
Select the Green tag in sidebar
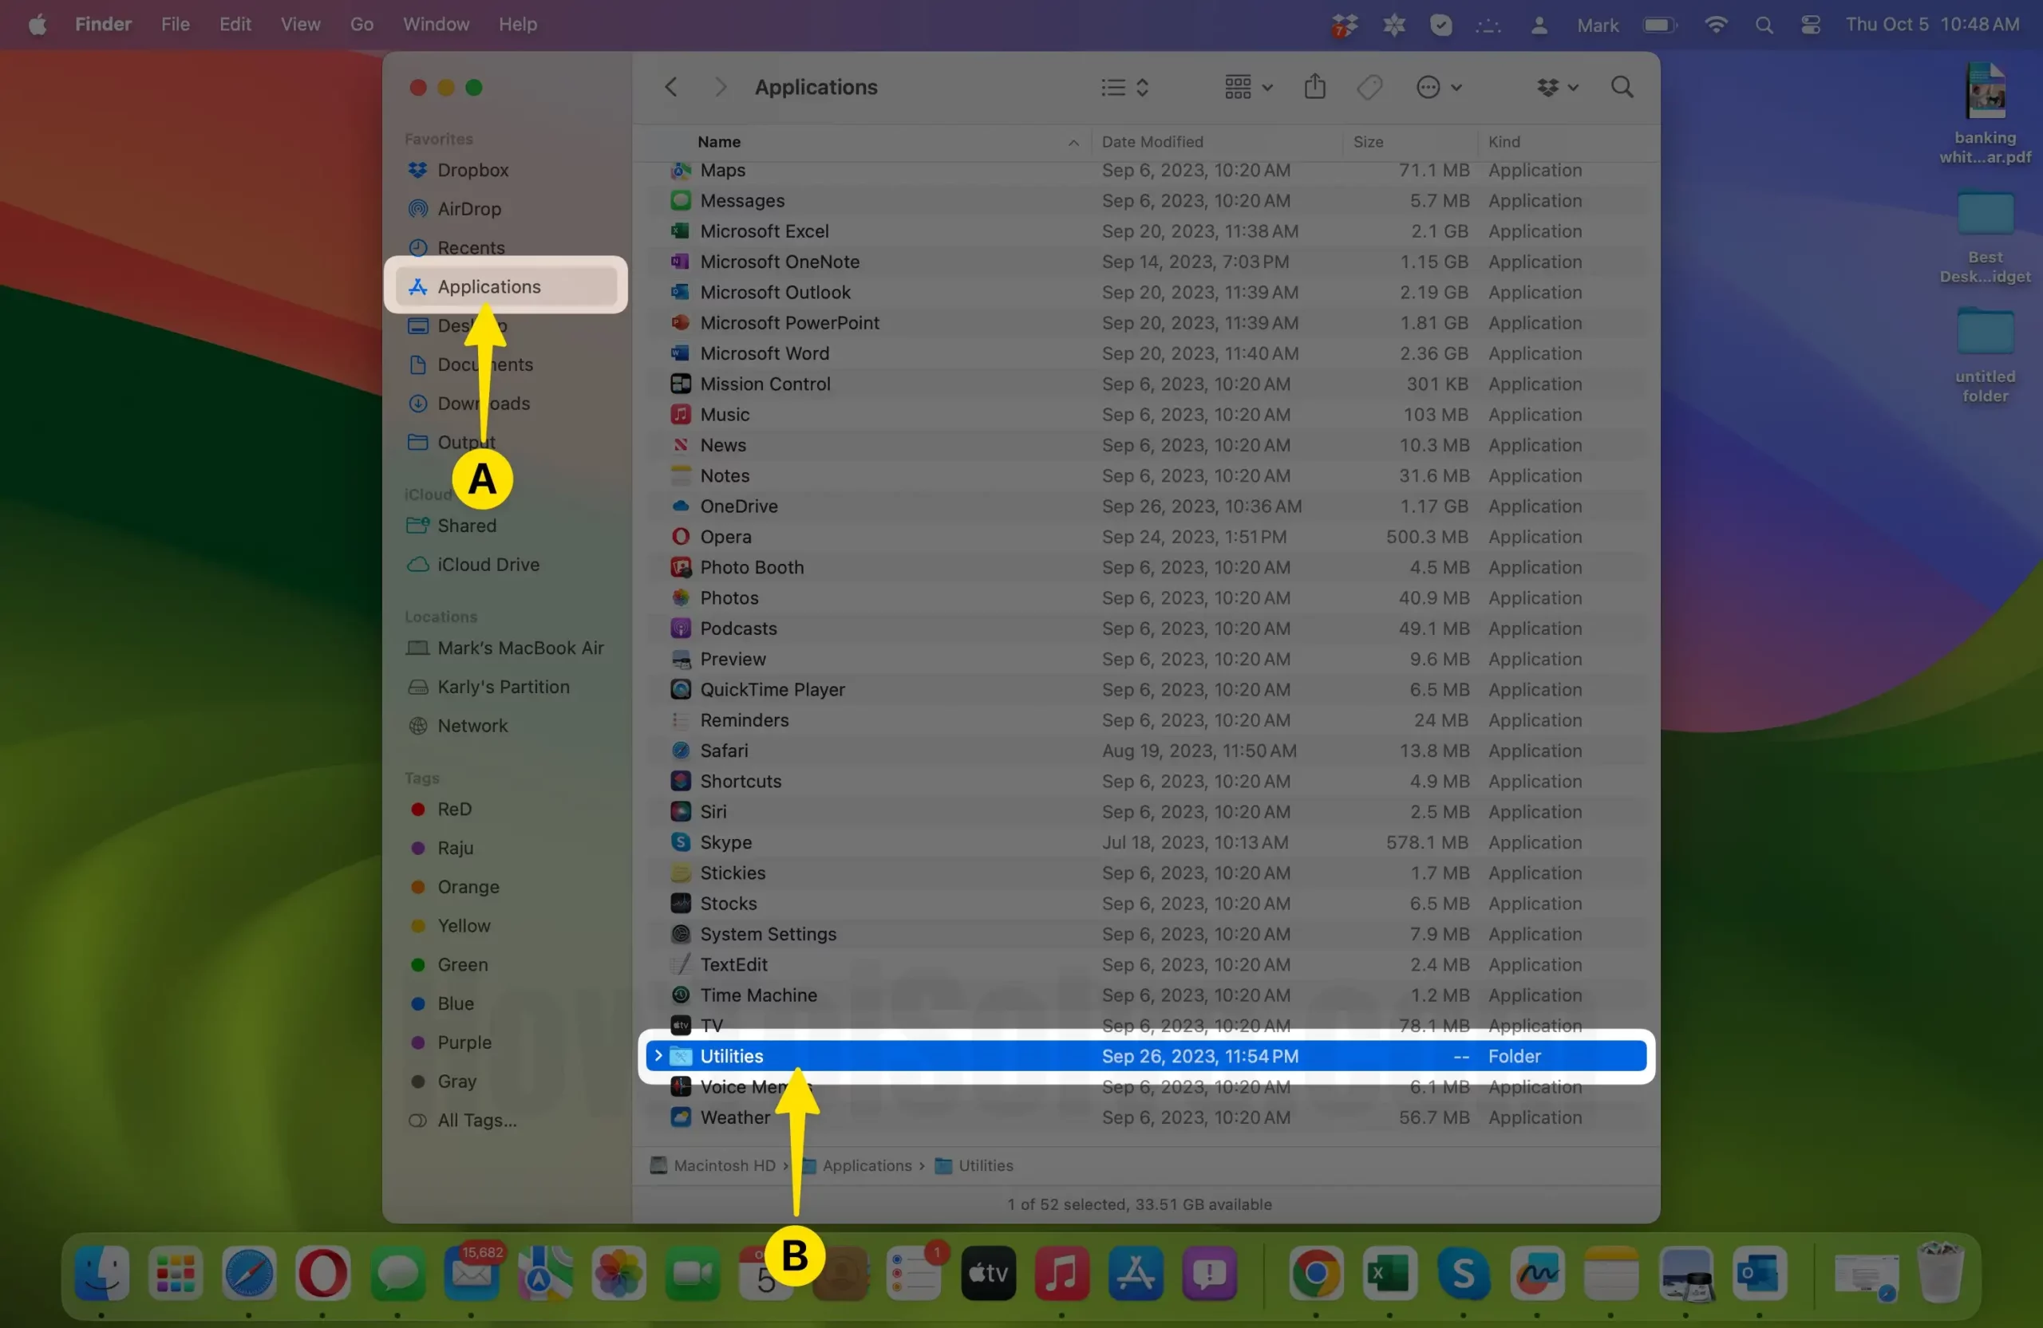point(463,964)
